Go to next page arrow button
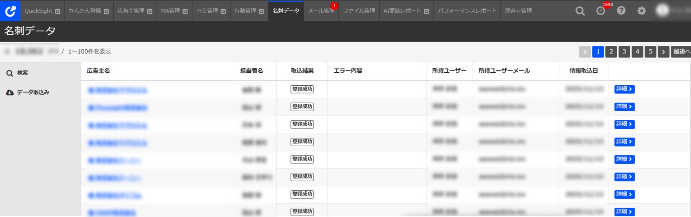 click(664, 51)
